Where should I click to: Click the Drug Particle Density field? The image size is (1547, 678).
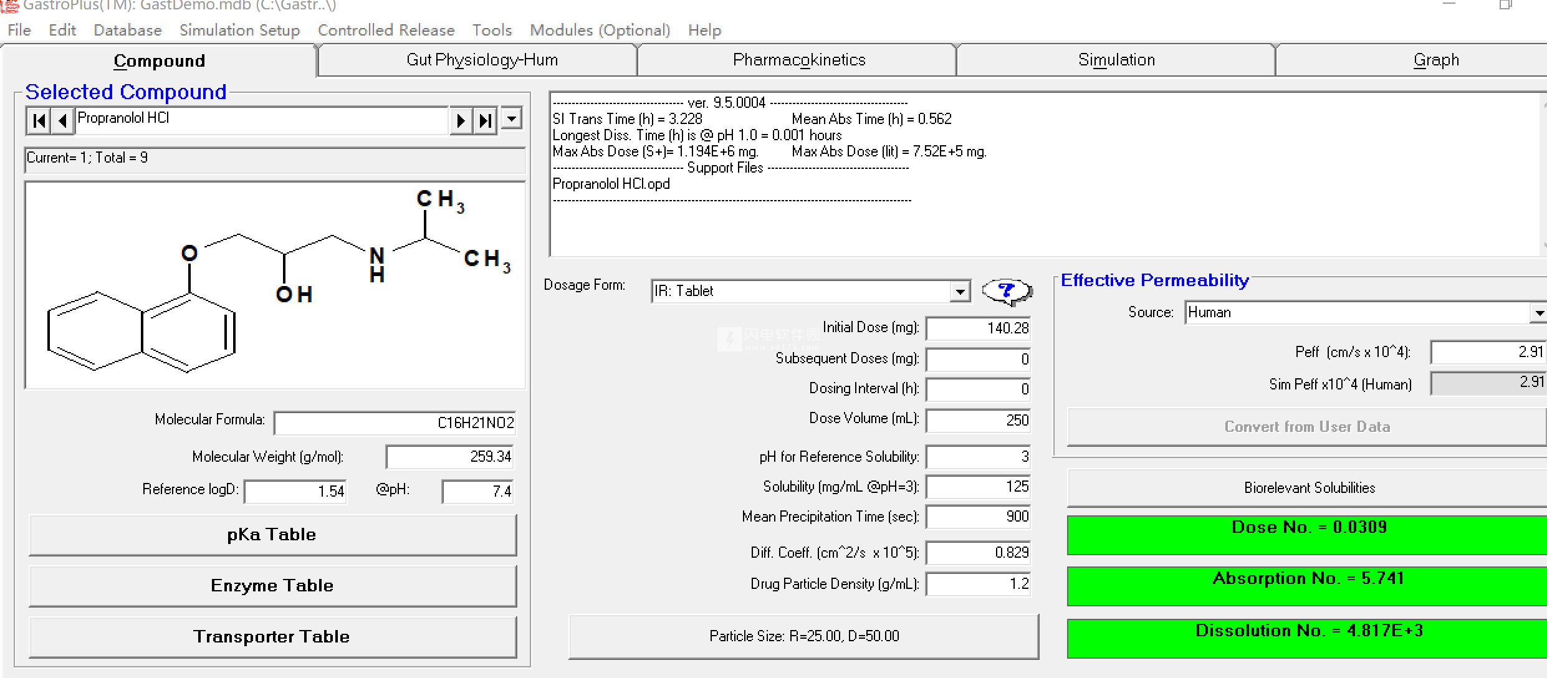979,584
